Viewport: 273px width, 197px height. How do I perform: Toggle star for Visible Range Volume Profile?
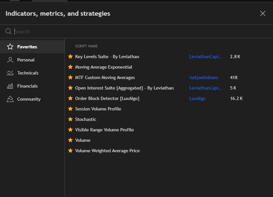click(x=70, y=130)
